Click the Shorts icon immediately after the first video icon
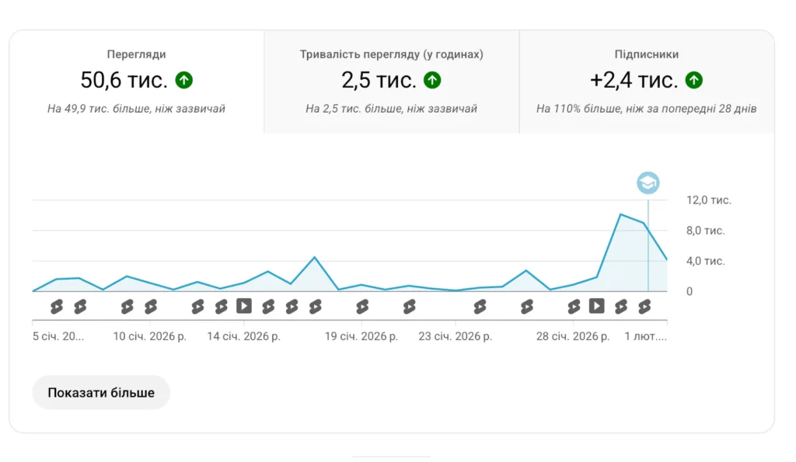Screen dimensions: 796x462 (x=268, y=306)
